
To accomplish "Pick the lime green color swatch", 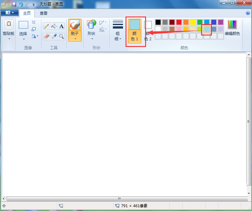I will tap(199, 29).
